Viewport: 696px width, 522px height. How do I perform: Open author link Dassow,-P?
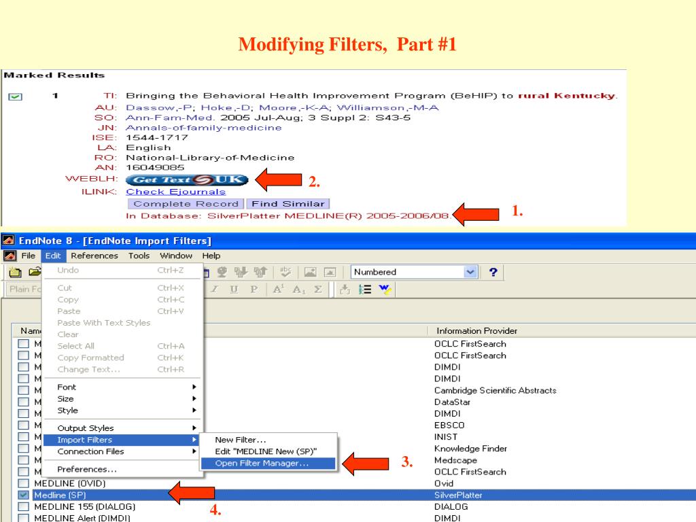(160, 108)
